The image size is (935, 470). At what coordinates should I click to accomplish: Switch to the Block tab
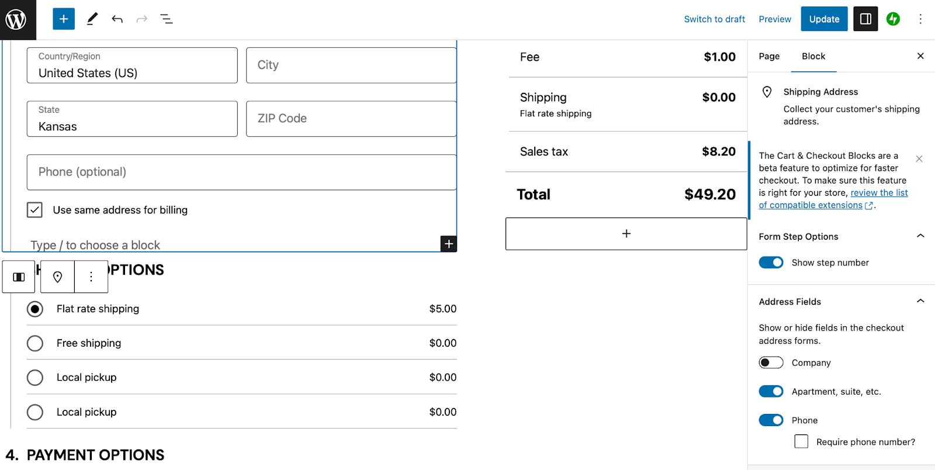813,56
